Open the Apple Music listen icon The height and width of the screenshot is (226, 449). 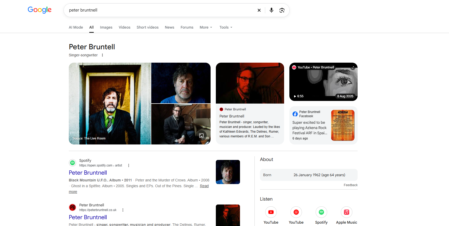click(347, 212)
